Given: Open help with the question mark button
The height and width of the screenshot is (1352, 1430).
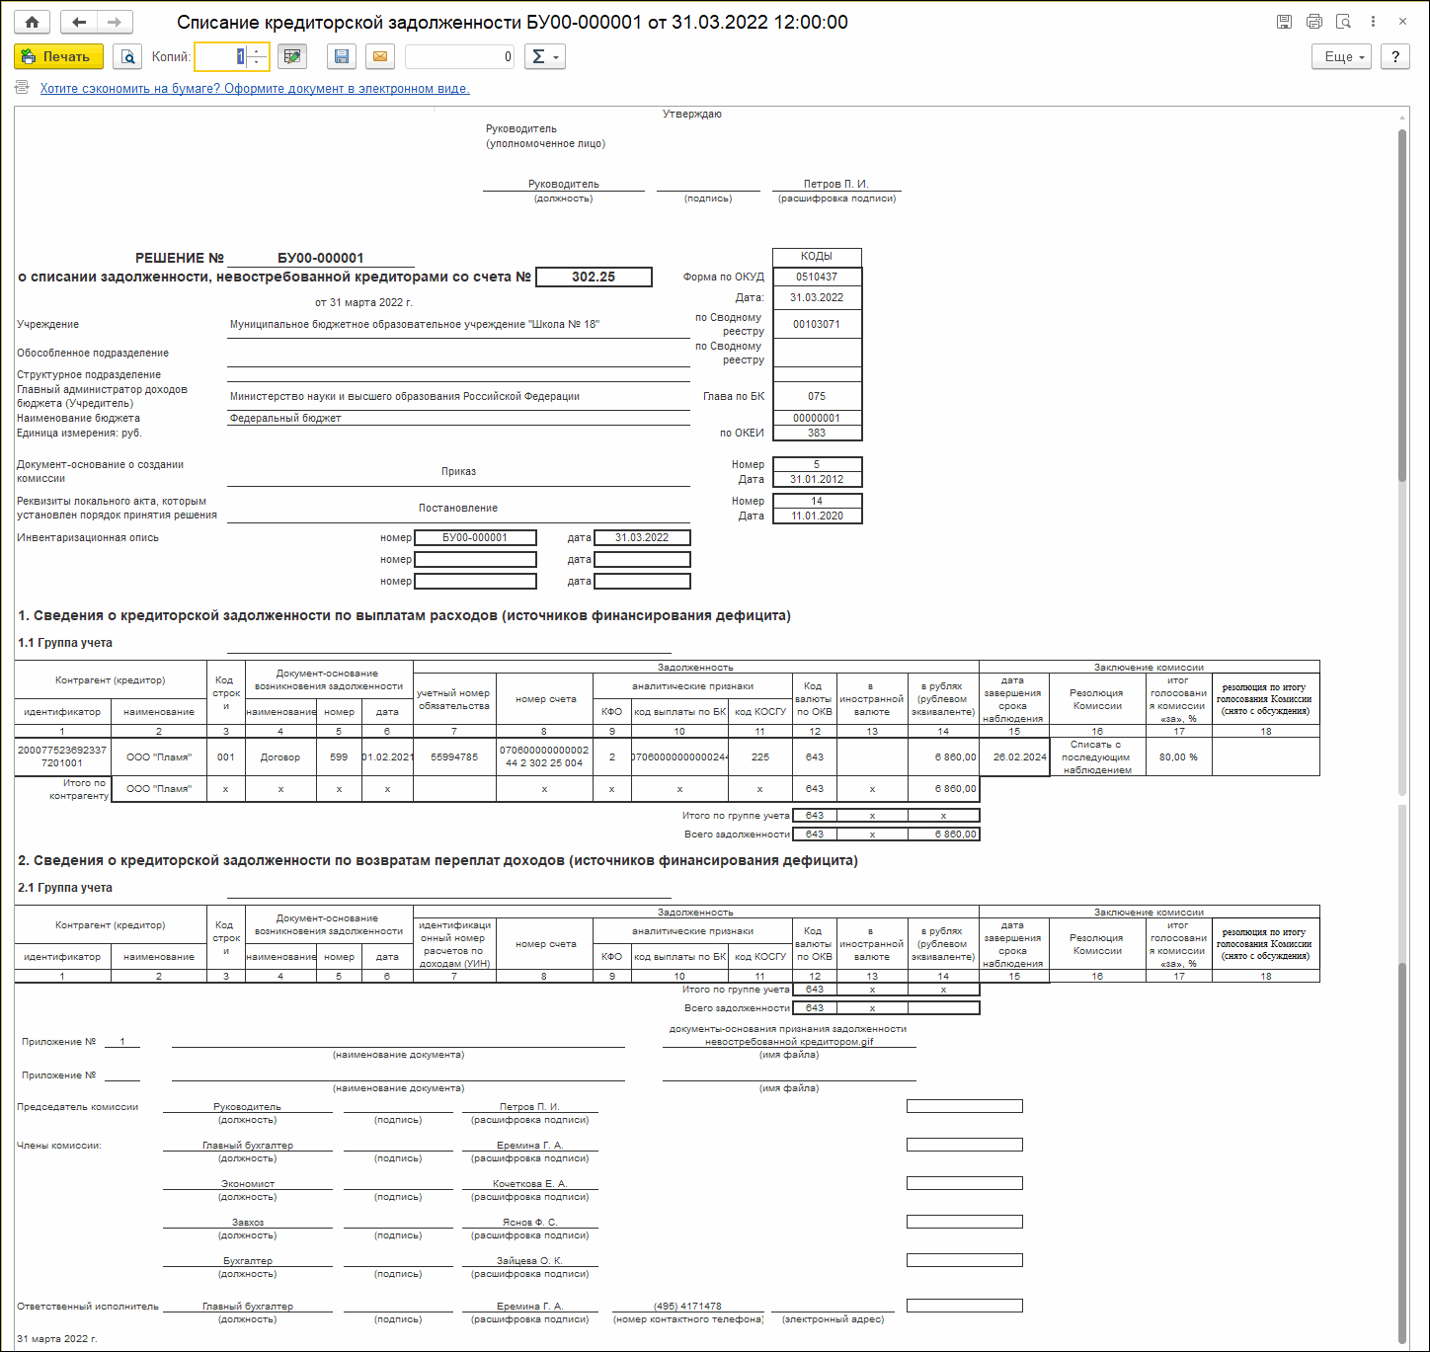Looking at the screenshot, I should [x=1395, y=57].
